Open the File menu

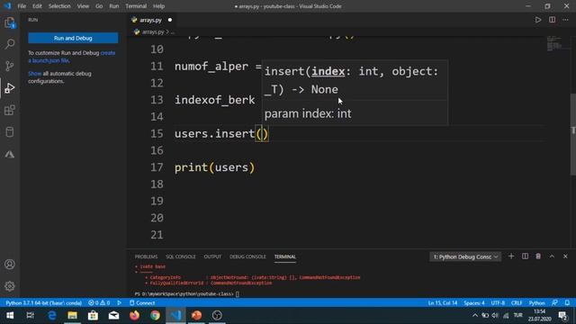click(22, 6)
